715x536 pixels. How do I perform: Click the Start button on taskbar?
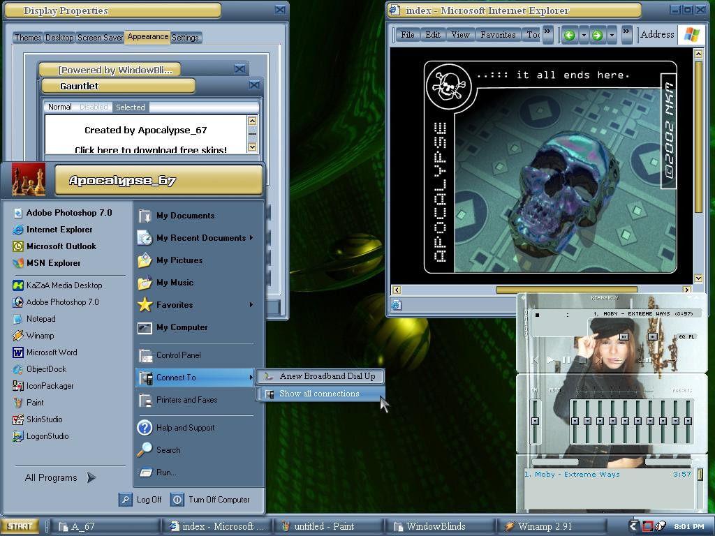tap(20, 526)
